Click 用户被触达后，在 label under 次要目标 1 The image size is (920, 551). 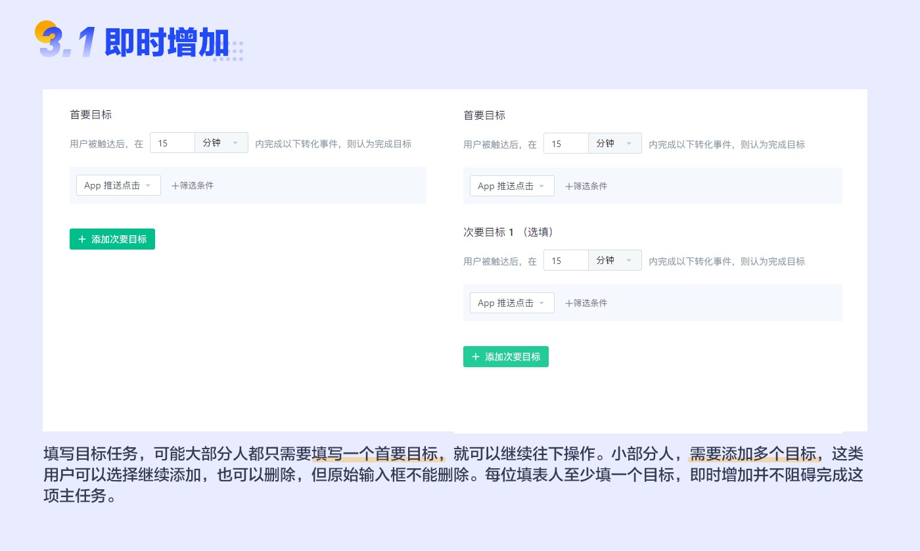coord(500,261)
